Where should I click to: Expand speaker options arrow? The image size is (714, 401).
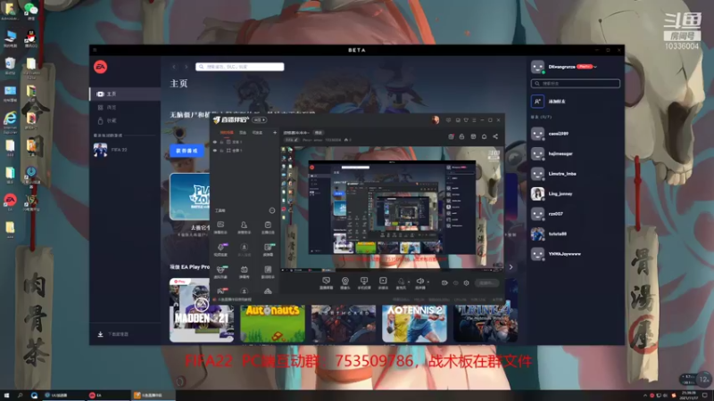pyautogui.click(x=428, y=282)
